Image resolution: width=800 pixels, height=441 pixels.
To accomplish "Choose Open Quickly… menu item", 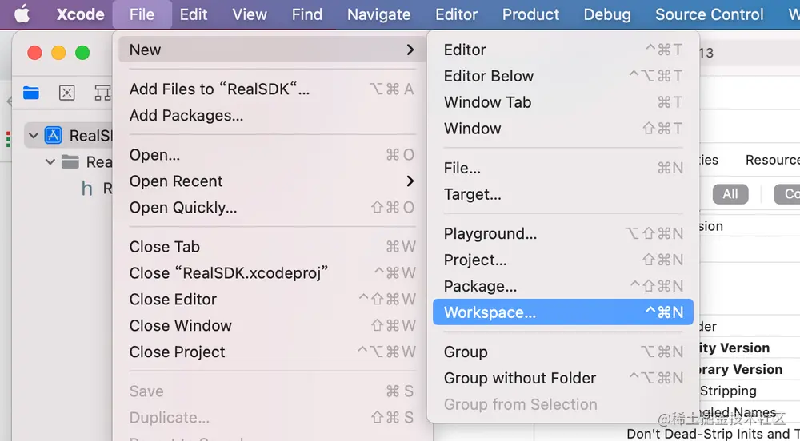I will 271,208.
